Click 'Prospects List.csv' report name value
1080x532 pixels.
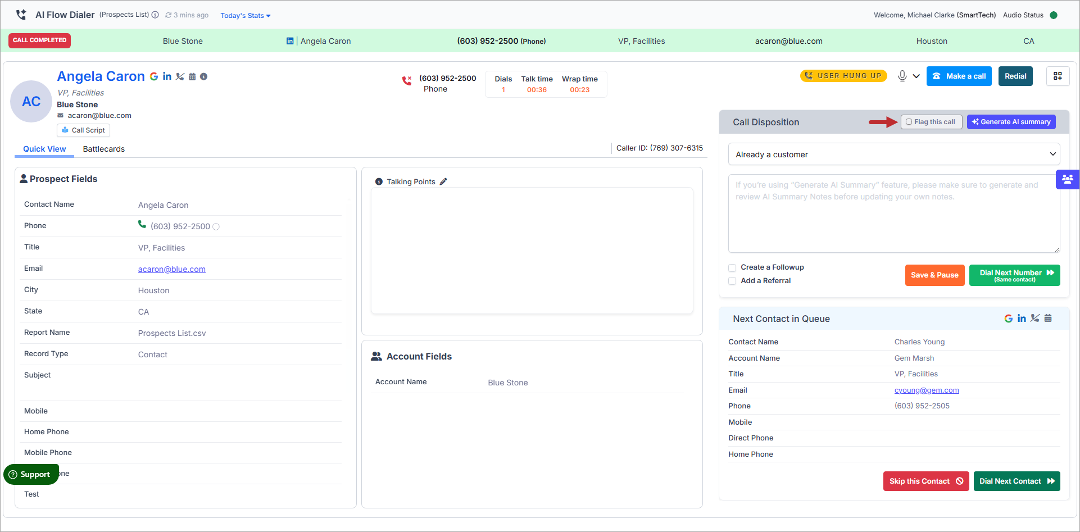pos(172,333)
